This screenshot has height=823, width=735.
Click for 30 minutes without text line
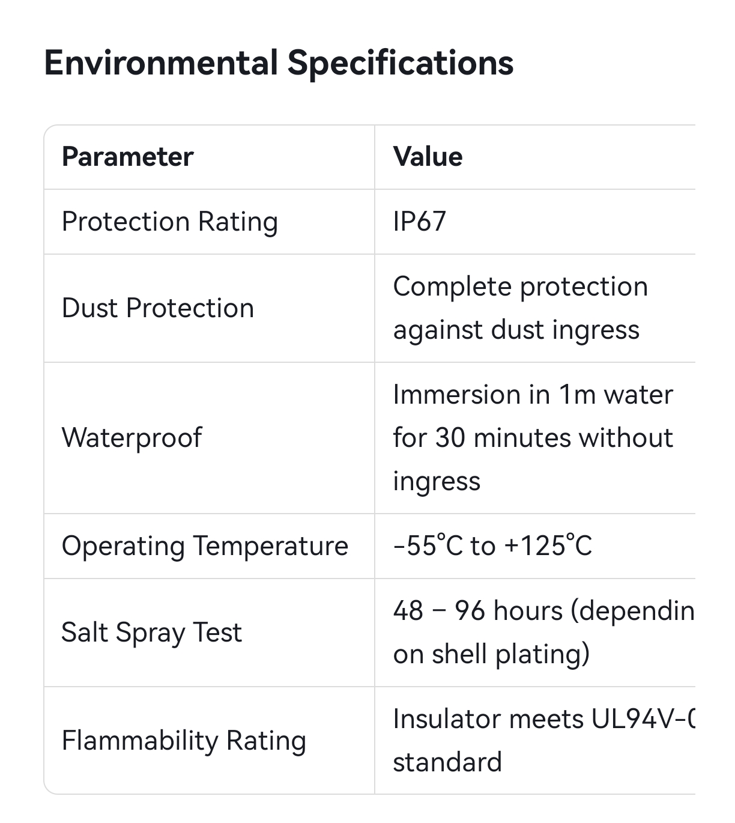tap(533, 438)
